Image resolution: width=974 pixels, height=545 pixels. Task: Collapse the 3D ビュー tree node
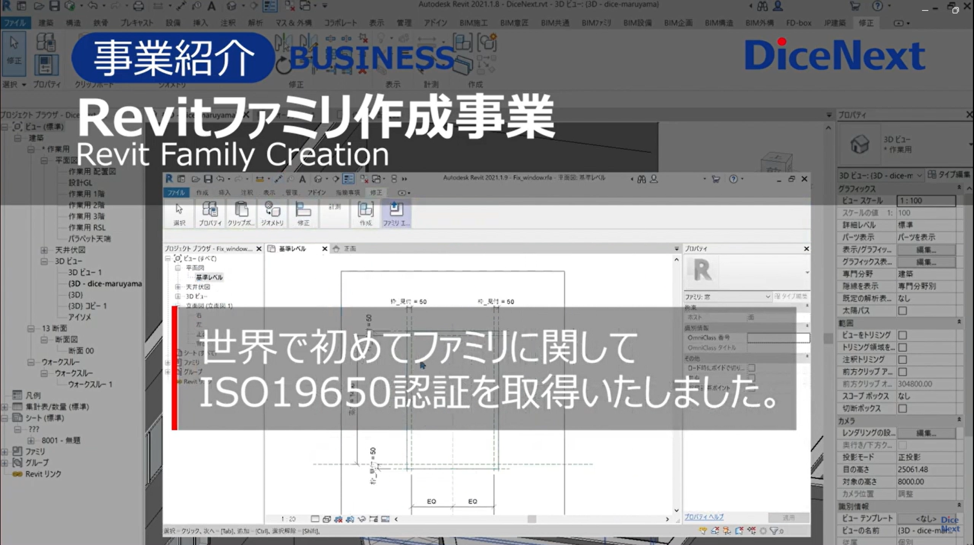[x=45, y=261]
